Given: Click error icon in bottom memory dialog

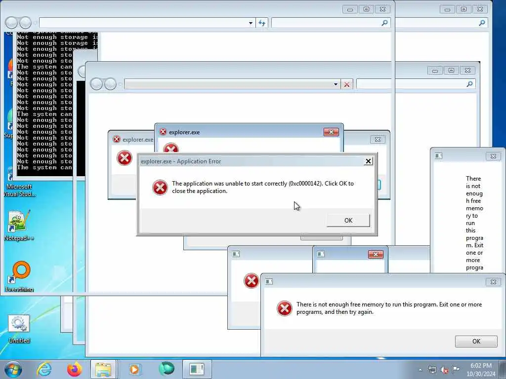Looking at the screenshot, I should point(284,308).
